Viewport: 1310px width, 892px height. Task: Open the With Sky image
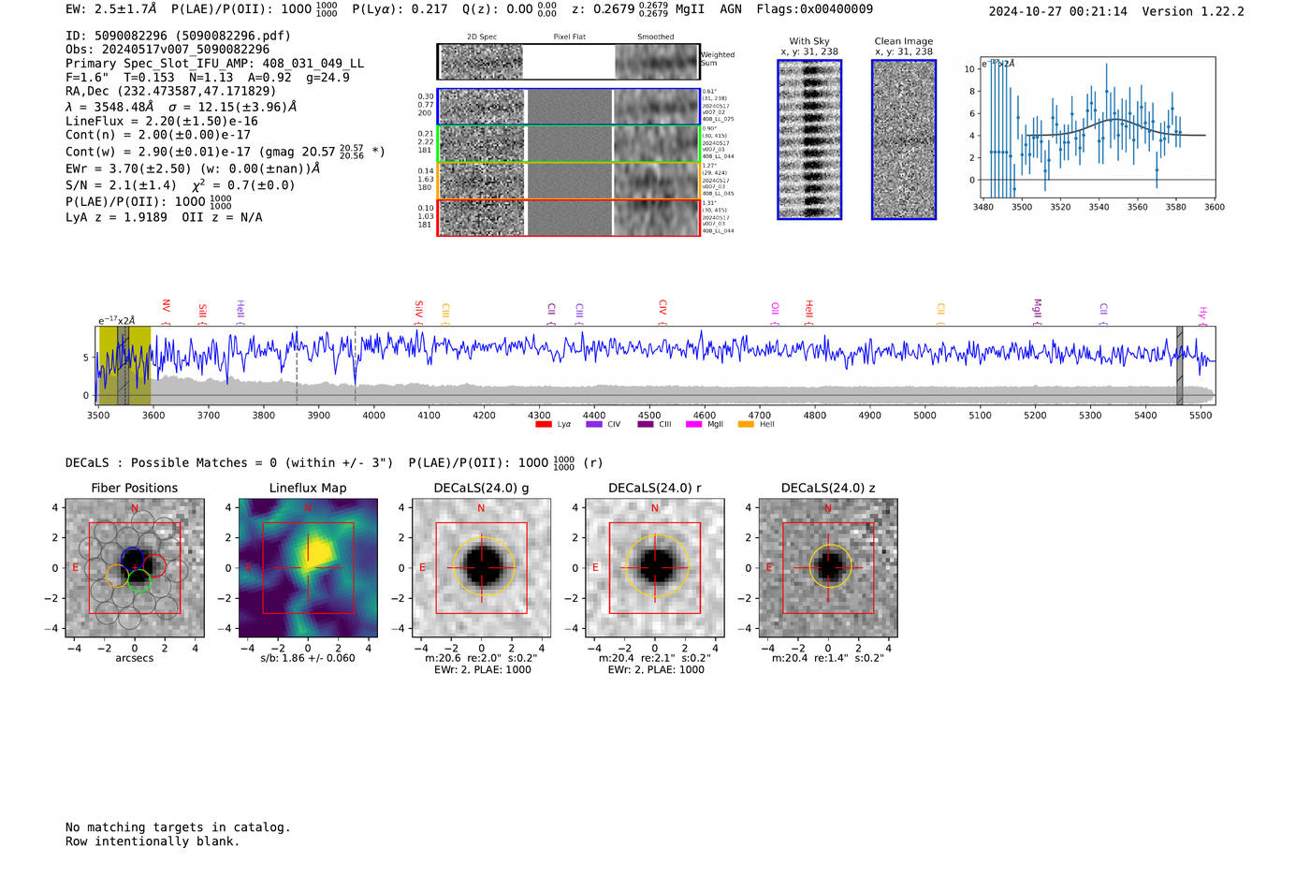tap(809, 139)
